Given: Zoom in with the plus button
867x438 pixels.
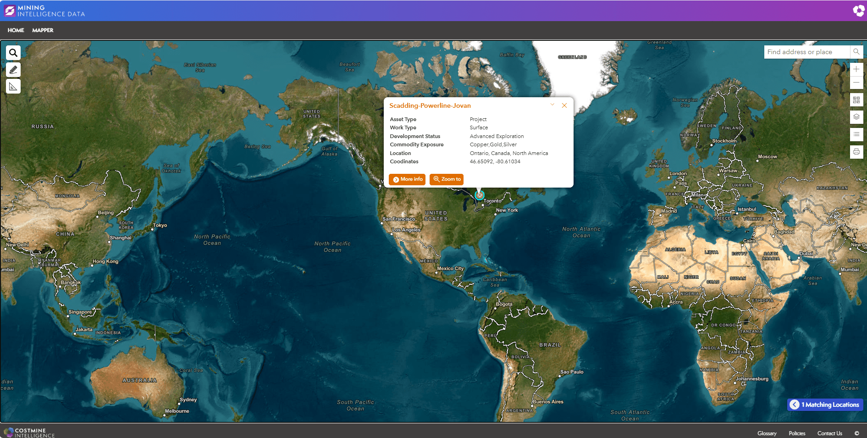Looking at the screenshot, I should coord(856,69).
